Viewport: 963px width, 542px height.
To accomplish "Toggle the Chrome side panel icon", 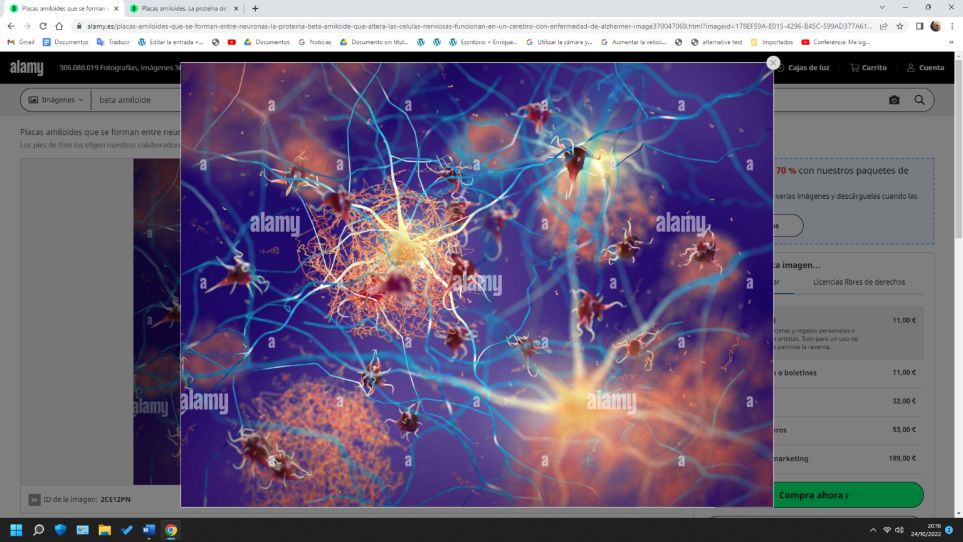I will click(x=919, y=26).
